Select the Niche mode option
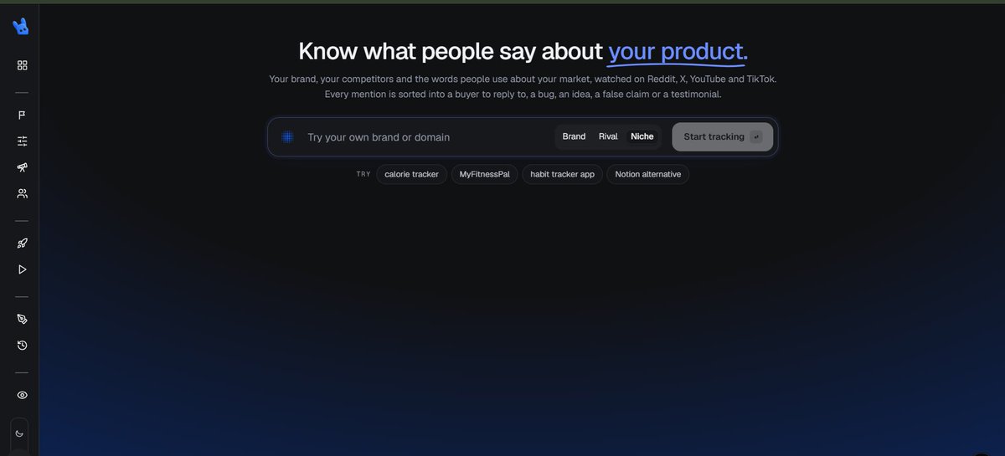Viewport: 1005px width, 456px height. pyautogui.click(x=642, y=136)
